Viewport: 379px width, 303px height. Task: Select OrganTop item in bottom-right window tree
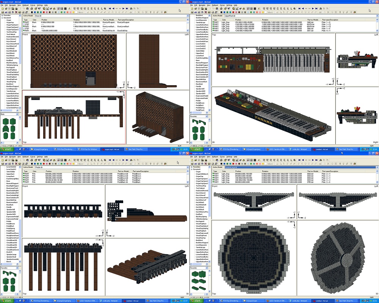point(199,176)
